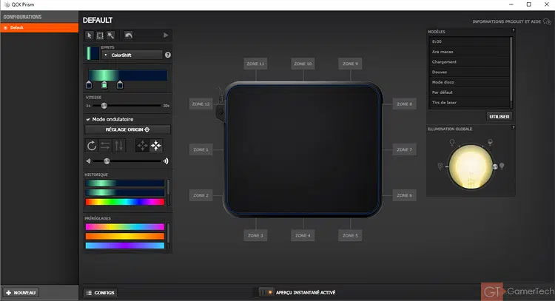Click the brightness dial knob handle
Screen dimensions: 555x301
(495, 166)
